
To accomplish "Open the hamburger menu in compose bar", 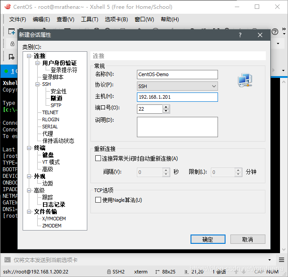I will coord(281,260).
